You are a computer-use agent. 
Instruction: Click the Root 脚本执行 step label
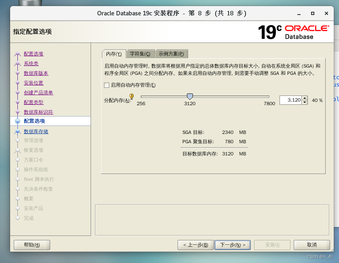click(39, 179)
